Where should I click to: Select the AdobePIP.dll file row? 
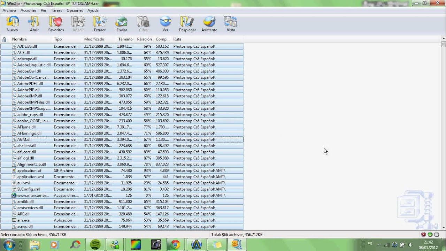122,90
